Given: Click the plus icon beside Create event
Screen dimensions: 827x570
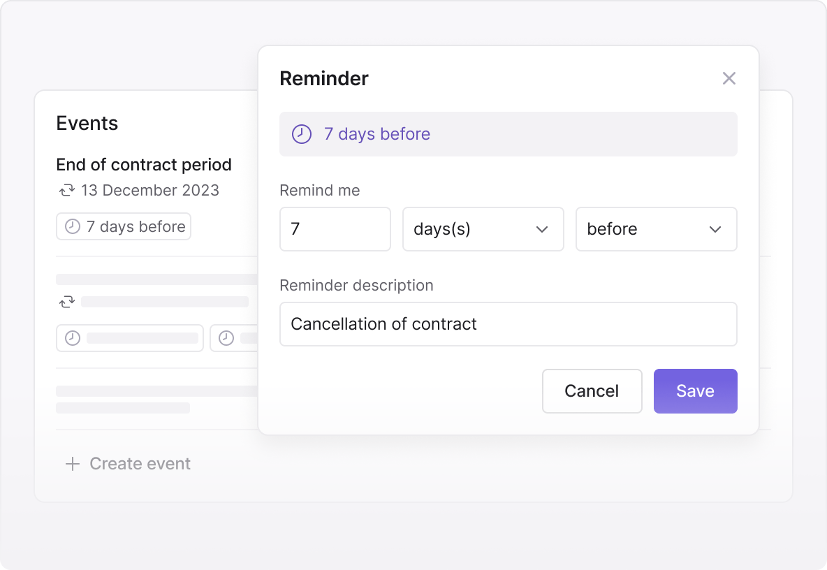Looking at the screenshot, I should coord(72,463).
